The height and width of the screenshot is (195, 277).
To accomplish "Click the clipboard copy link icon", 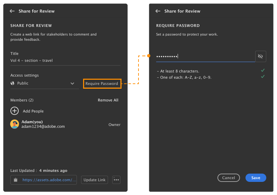I will coord(16,180).
